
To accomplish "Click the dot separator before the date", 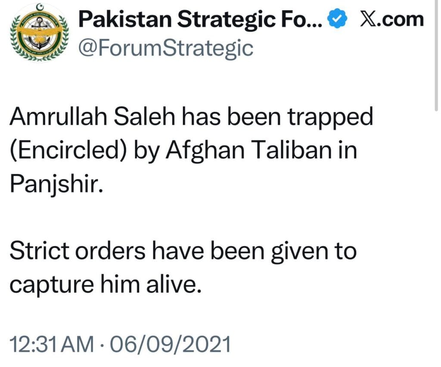I will point(101,344).
